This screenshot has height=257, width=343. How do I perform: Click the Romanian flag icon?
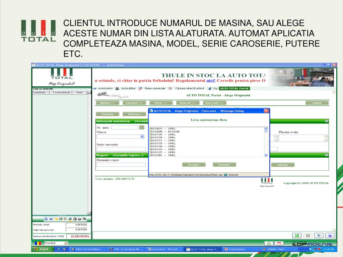(38, 243)
